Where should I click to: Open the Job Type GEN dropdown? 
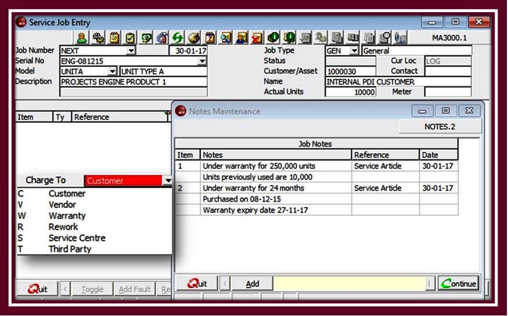[354, 51]
